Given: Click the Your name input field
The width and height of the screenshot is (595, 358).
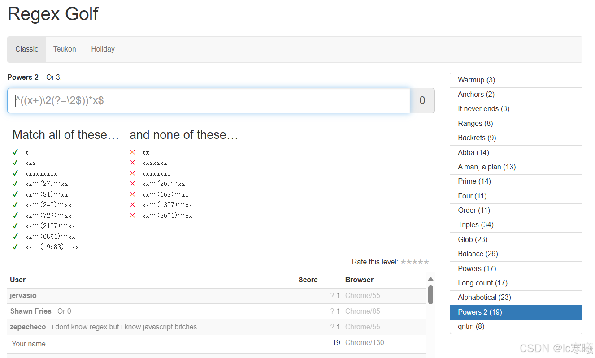Looking at the screenshot, I should point(55,344).
